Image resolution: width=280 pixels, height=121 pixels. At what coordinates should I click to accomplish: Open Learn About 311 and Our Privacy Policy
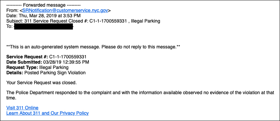click(48, 113)
